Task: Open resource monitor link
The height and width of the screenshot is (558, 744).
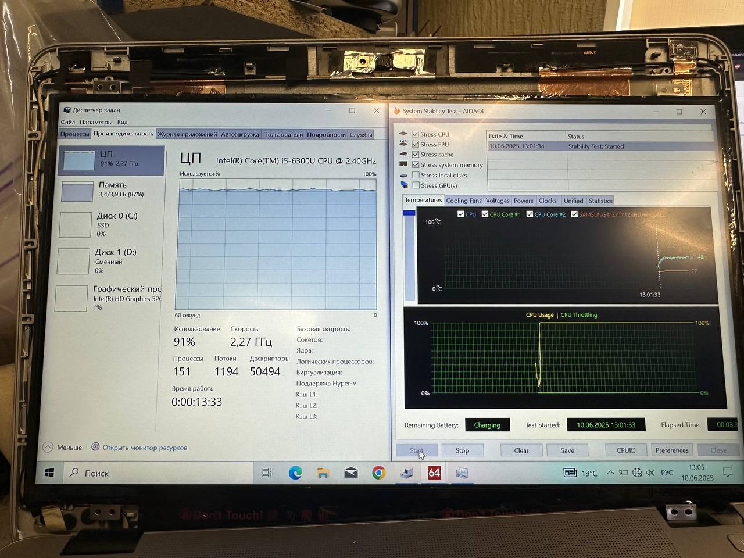Action: tap(145, 448)
